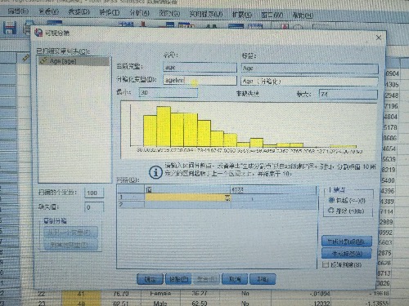Click the tallest yellow histogram bar
Screen dimensions: 409x306
[164, 126]
